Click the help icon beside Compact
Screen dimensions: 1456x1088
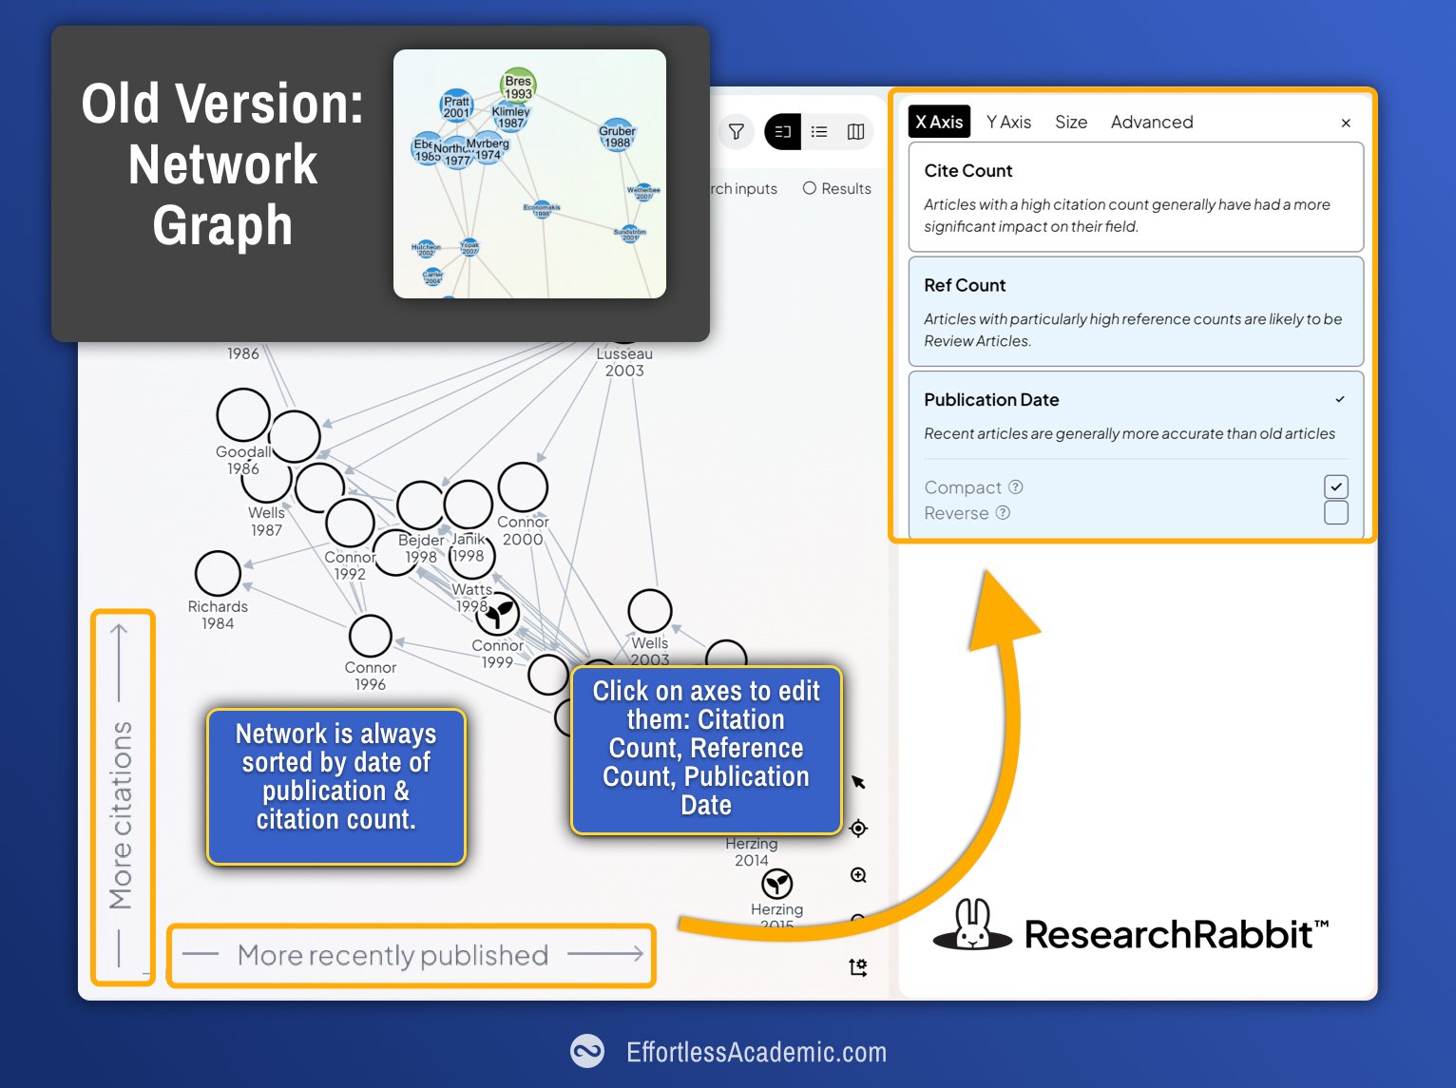(1016, 487)
